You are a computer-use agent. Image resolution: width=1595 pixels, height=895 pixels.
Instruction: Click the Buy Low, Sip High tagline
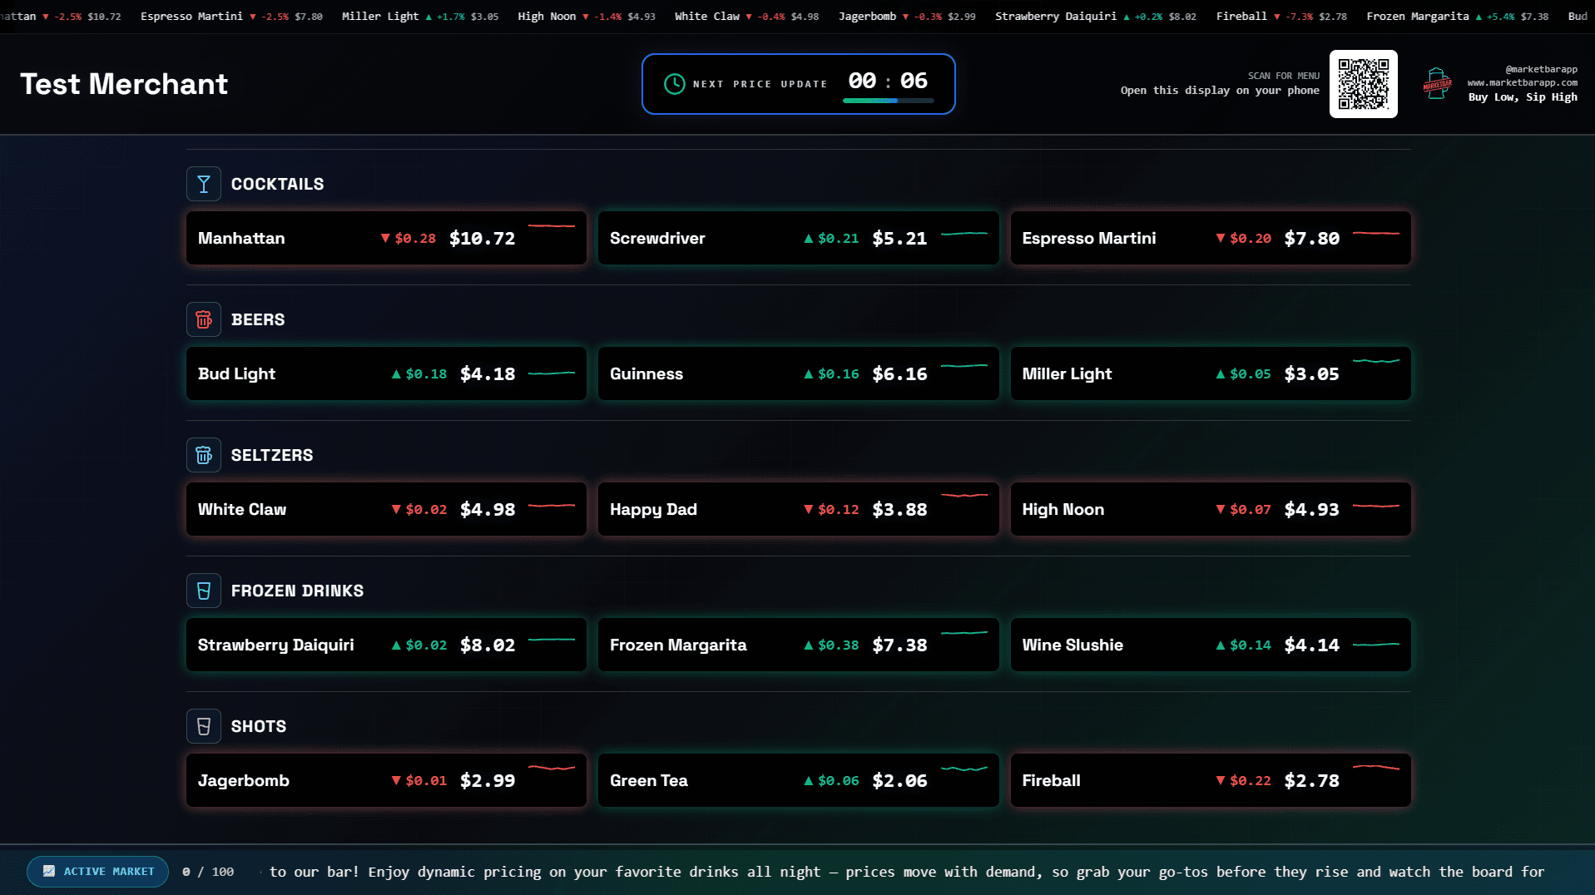pyautogui.click(x=1523, y=96)
